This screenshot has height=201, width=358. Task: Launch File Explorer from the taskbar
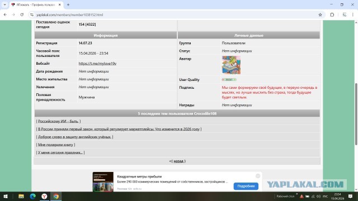coord(21,196)
